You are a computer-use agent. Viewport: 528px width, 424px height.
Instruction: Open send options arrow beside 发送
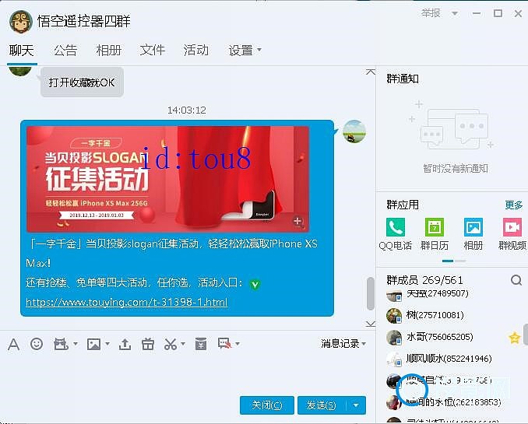[x=356, y=405]
